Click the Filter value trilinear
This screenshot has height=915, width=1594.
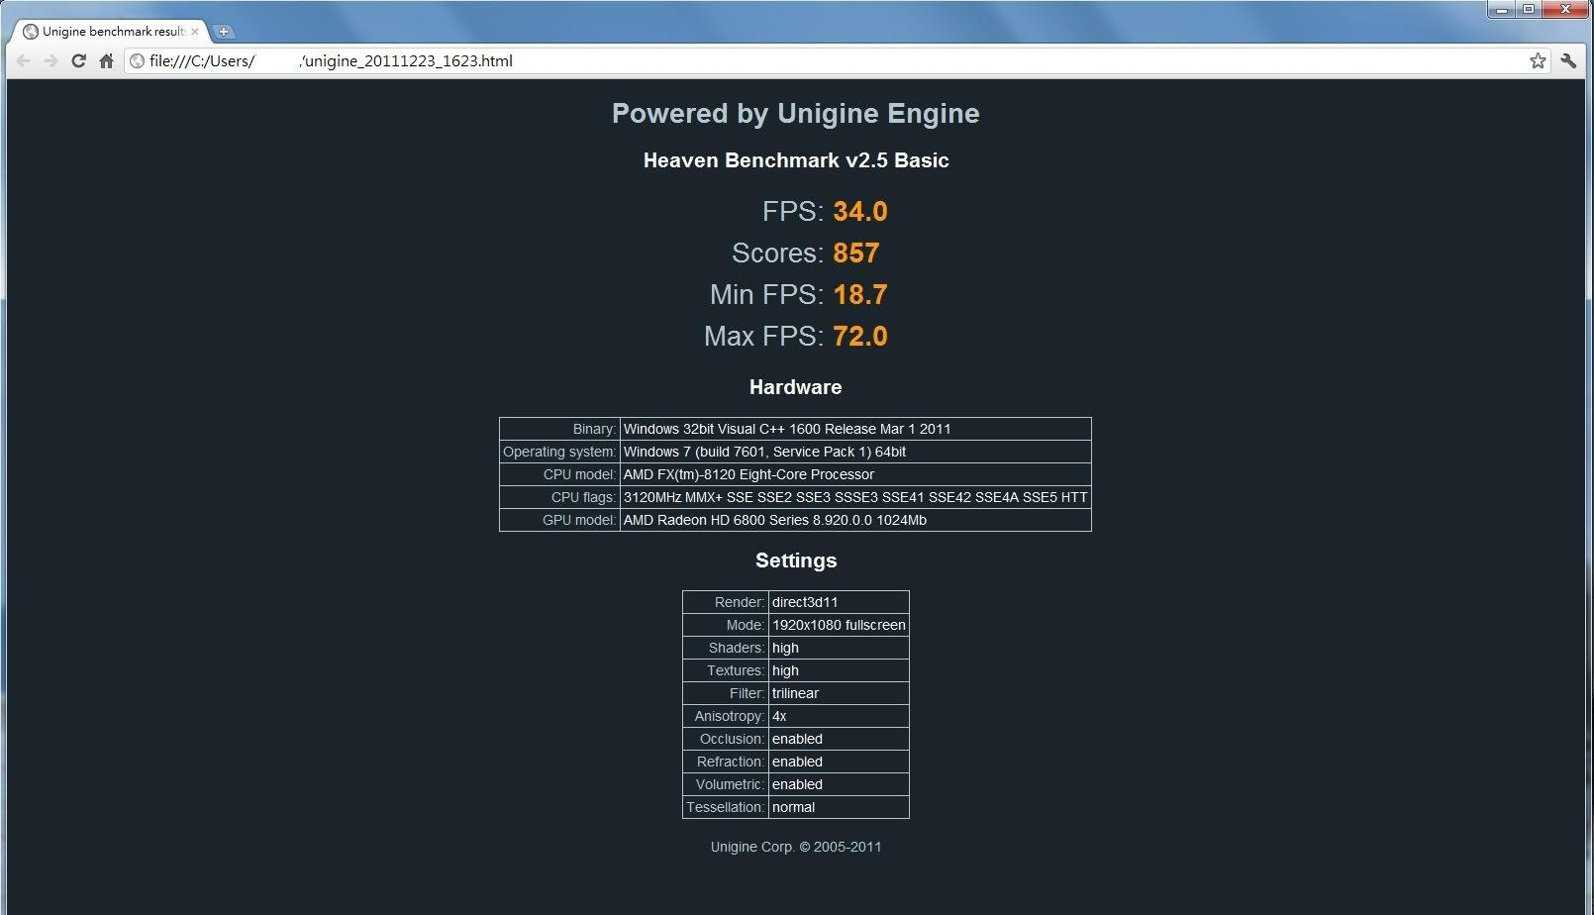(839, 693)
